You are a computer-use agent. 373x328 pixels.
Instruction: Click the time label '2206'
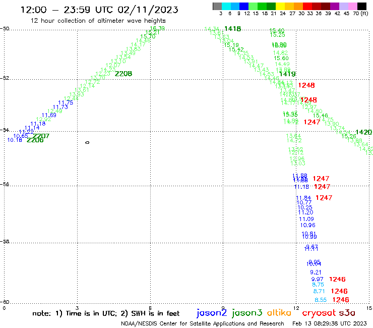point(35,140)
